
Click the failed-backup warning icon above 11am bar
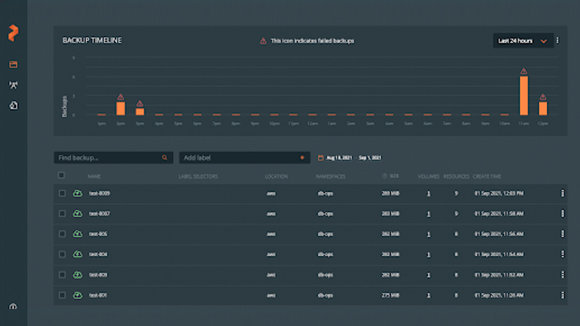[x=523, y=71]
